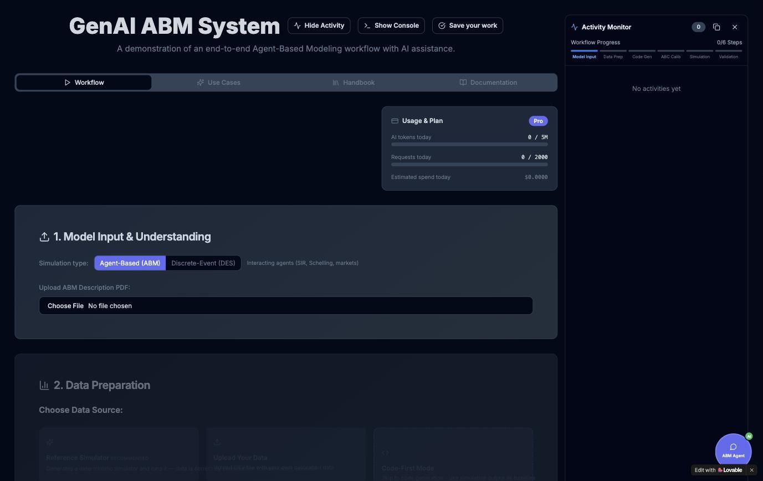Image resolution: width=763 pixels, height=481 pixels.
Task: Copy the activity log via copy icon
Action: click(716, 27)
